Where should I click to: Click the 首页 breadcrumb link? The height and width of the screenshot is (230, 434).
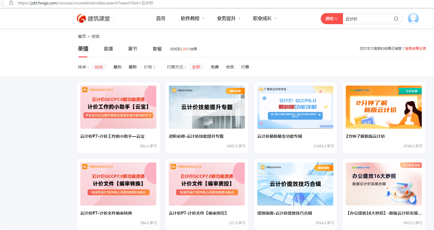click(82, 36)
